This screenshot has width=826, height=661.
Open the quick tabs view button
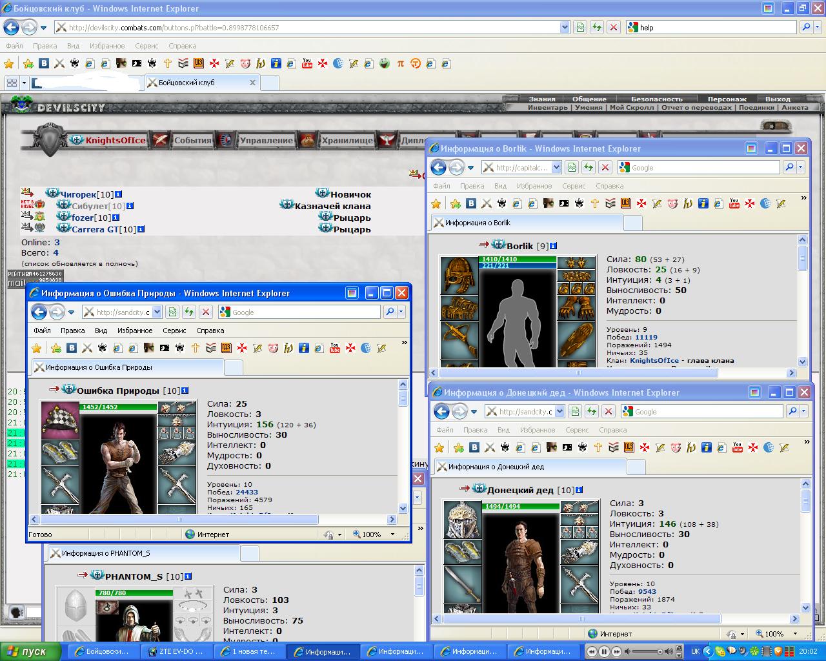(11, 83)
